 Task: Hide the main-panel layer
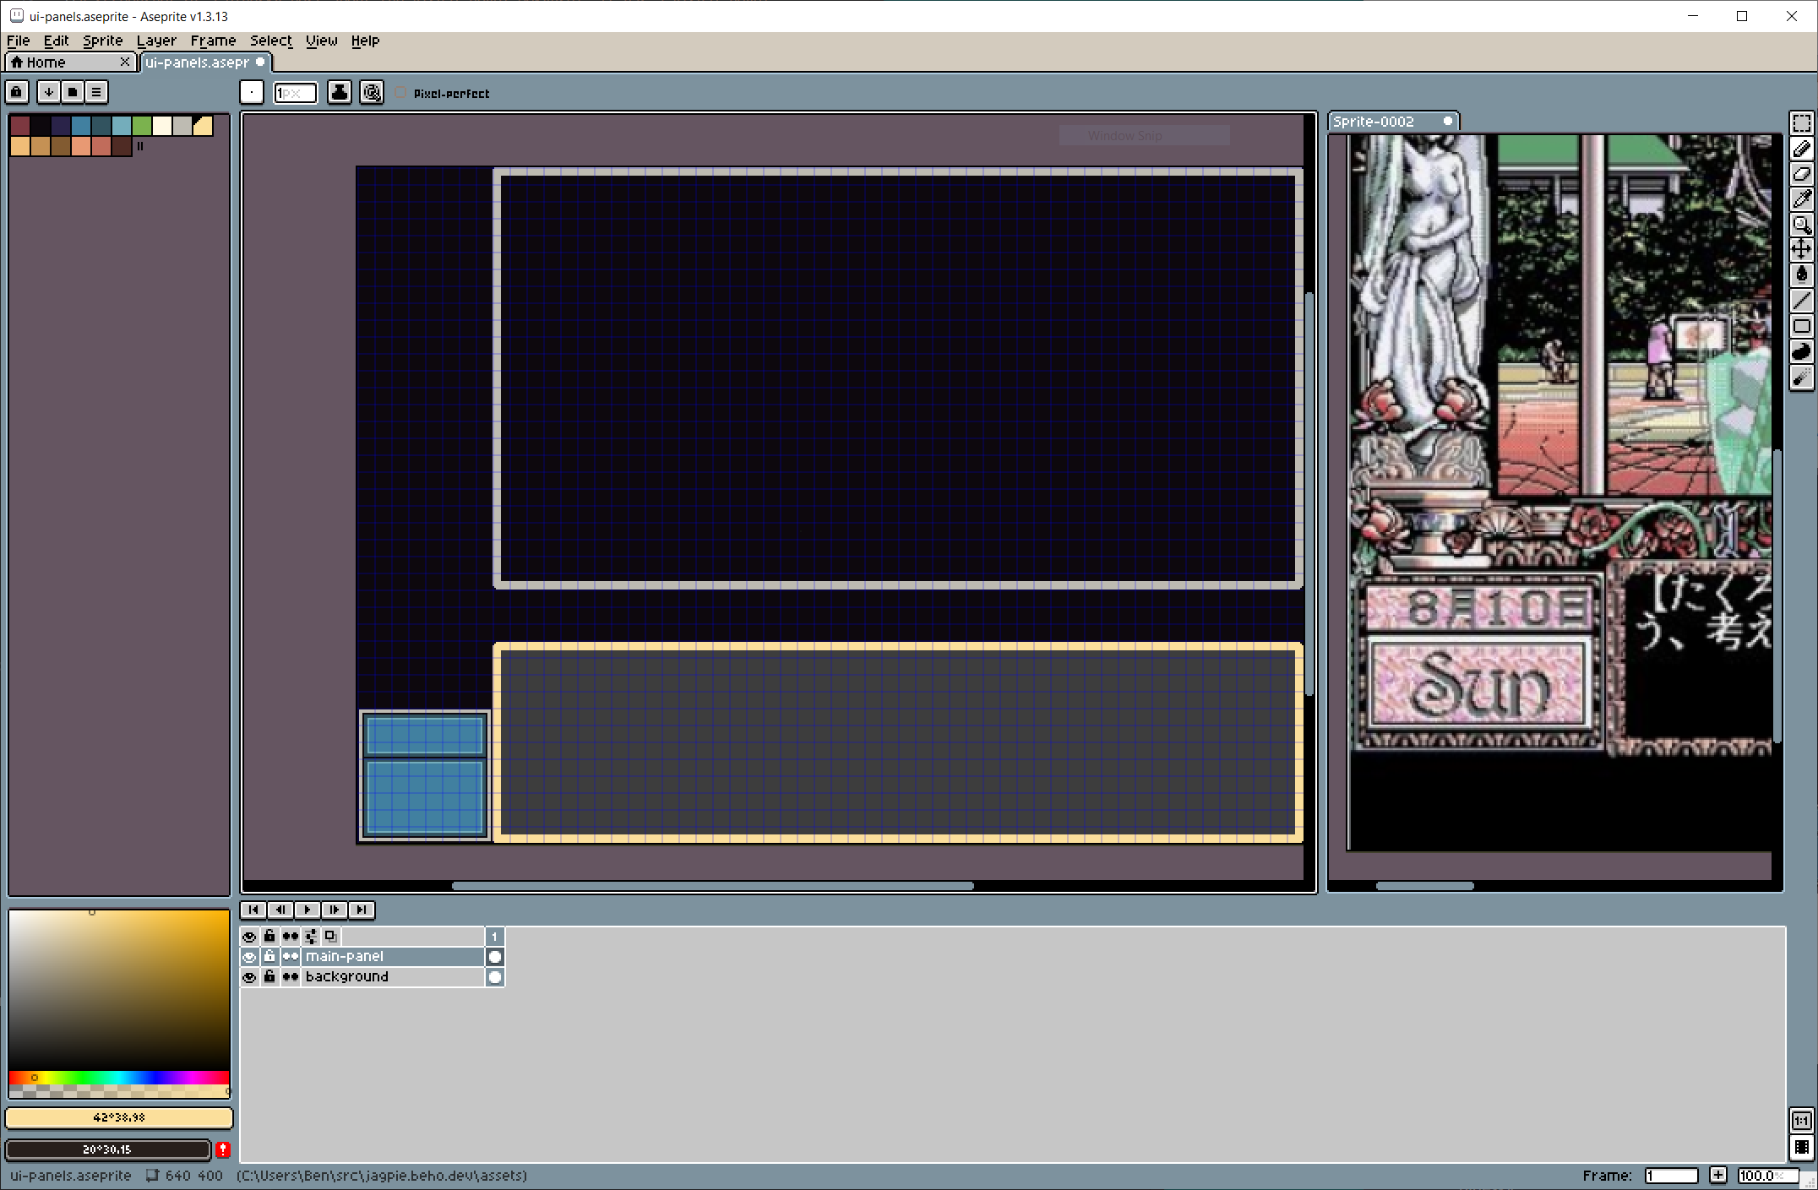249,957
